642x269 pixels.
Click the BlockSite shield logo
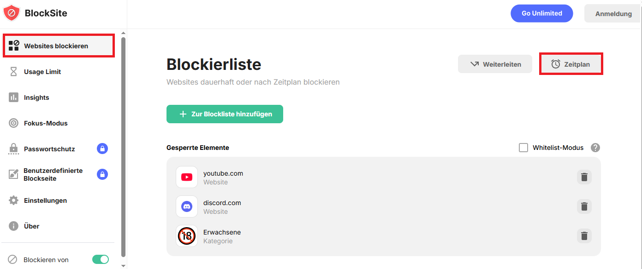tap(12, 13)
